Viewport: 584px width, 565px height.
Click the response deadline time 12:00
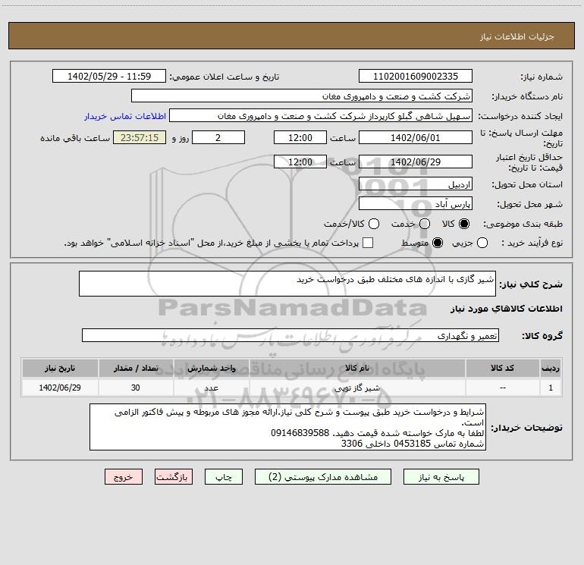point(300,137)
